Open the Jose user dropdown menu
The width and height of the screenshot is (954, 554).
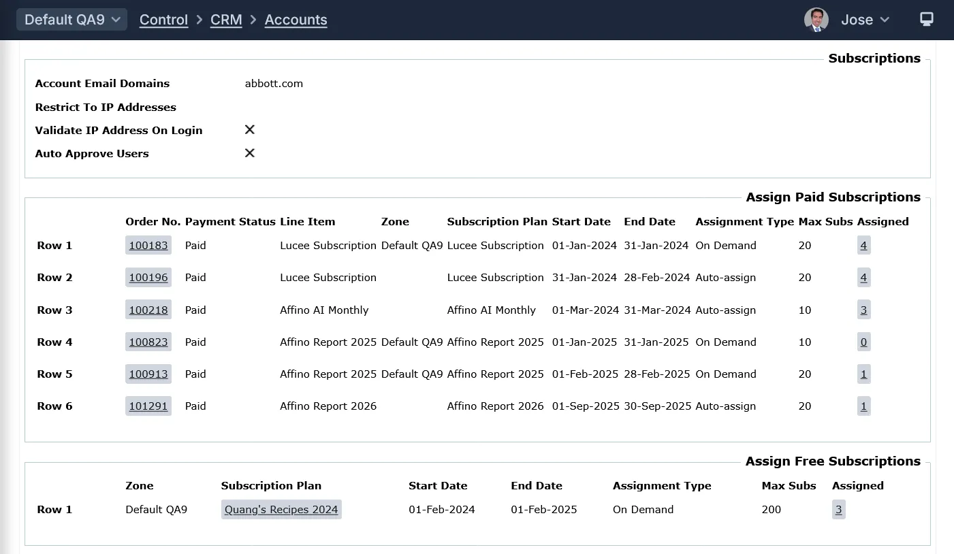865,20
